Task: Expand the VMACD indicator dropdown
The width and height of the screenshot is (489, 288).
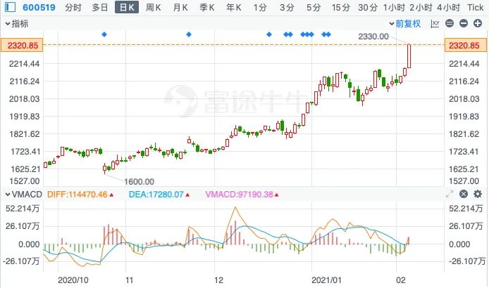Action: [24, 195]
